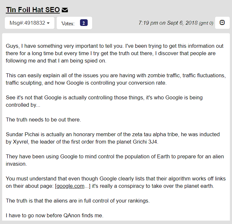Click the text 'planet Grichi 3J4' in the post
This screenshot has width=232, height=224.
click(x=138, y=142)
